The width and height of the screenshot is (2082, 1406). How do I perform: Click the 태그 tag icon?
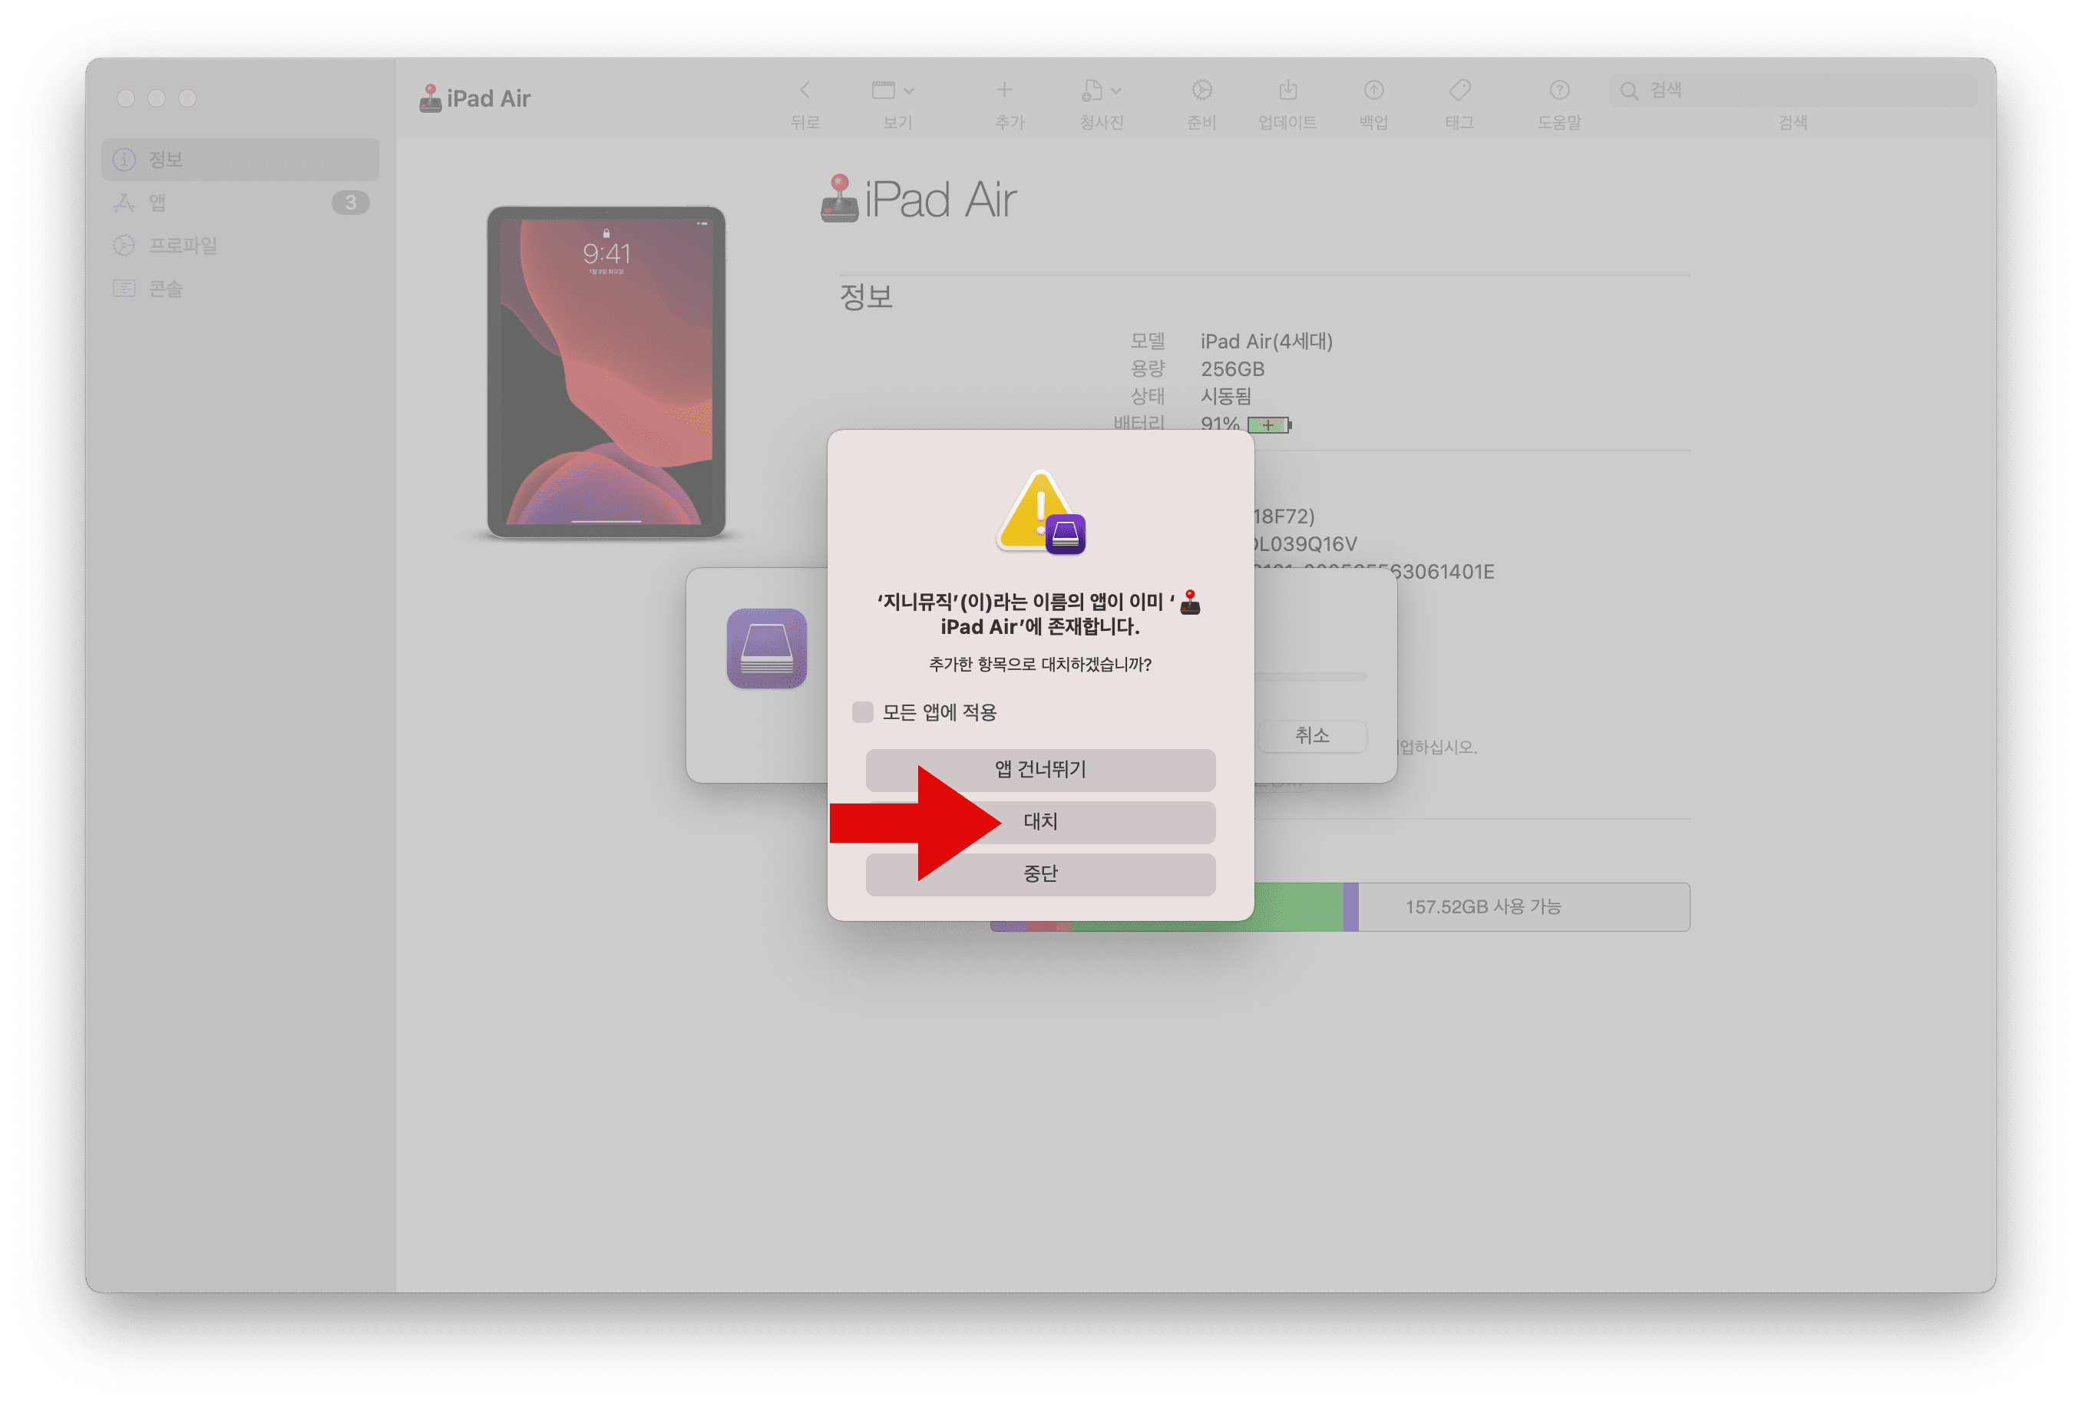click(x=1459, y=90)
